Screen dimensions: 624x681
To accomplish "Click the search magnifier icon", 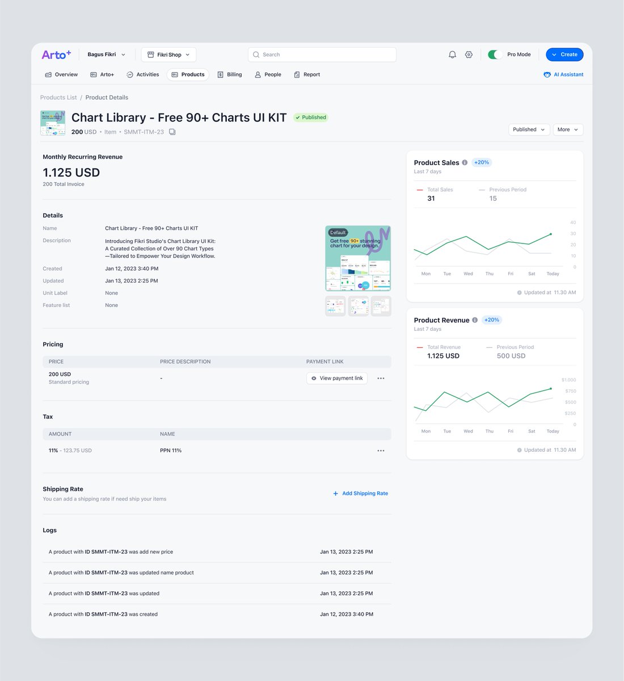I will (x=256, y=54).
